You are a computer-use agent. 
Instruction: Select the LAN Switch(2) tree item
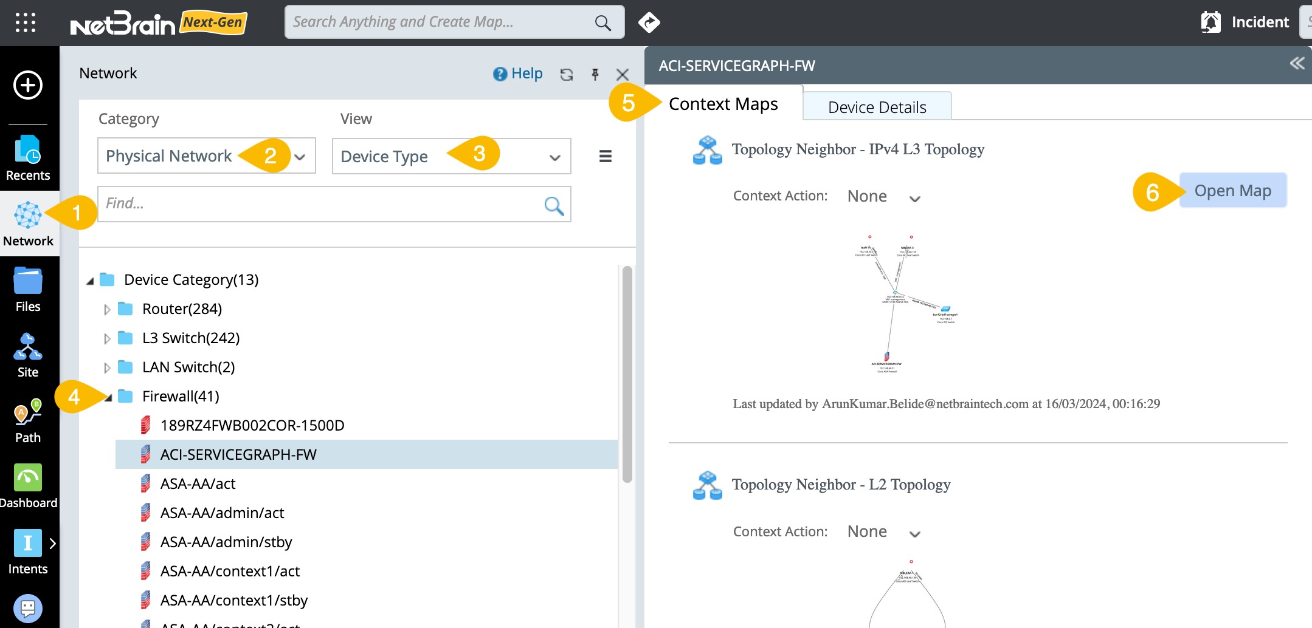188,367
